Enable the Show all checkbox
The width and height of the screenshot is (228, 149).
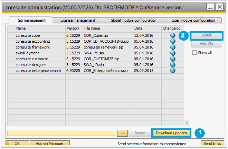pyautogui.click(x=194, y=53)
